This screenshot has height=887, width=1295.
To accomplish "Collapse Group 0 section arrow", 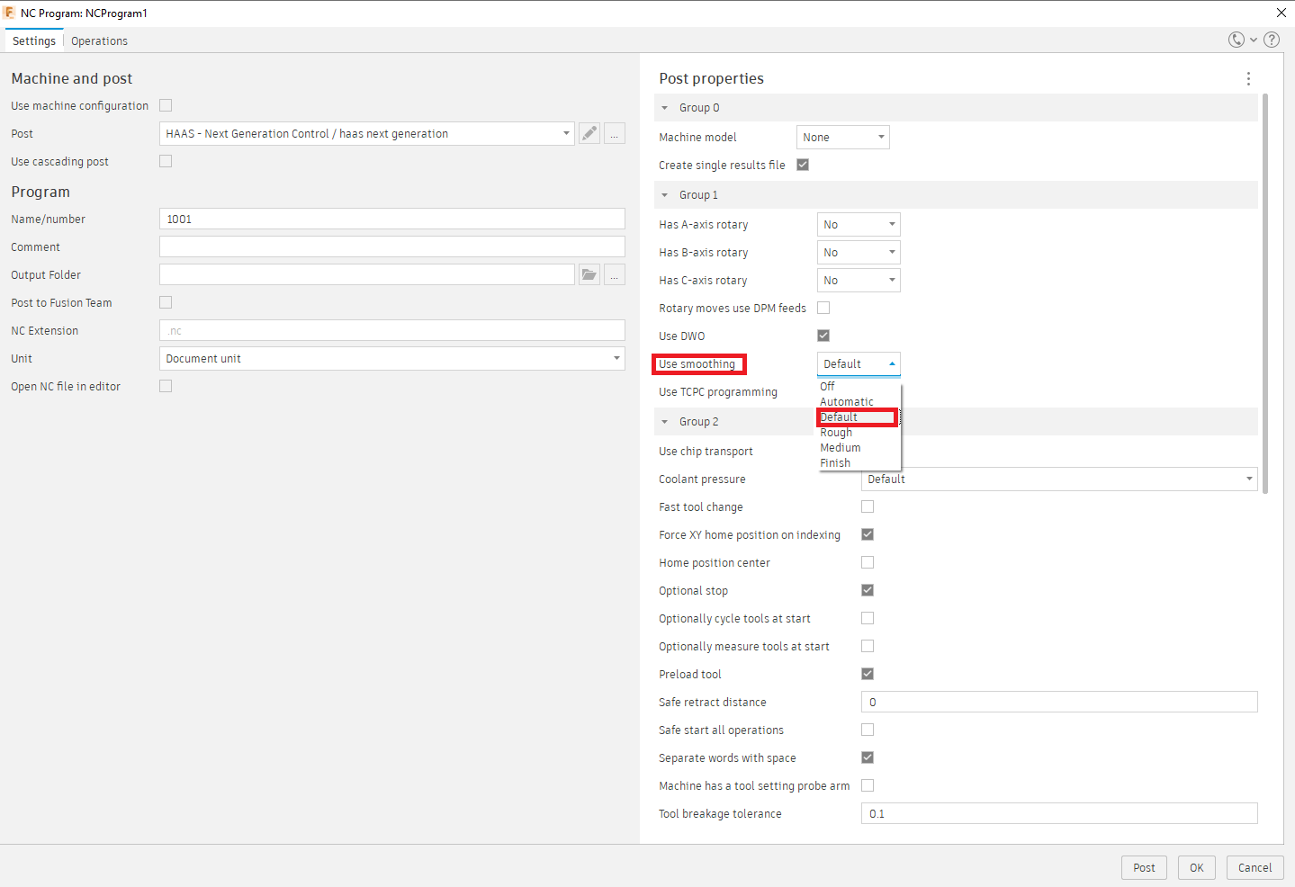I will (x=665, y=108).
